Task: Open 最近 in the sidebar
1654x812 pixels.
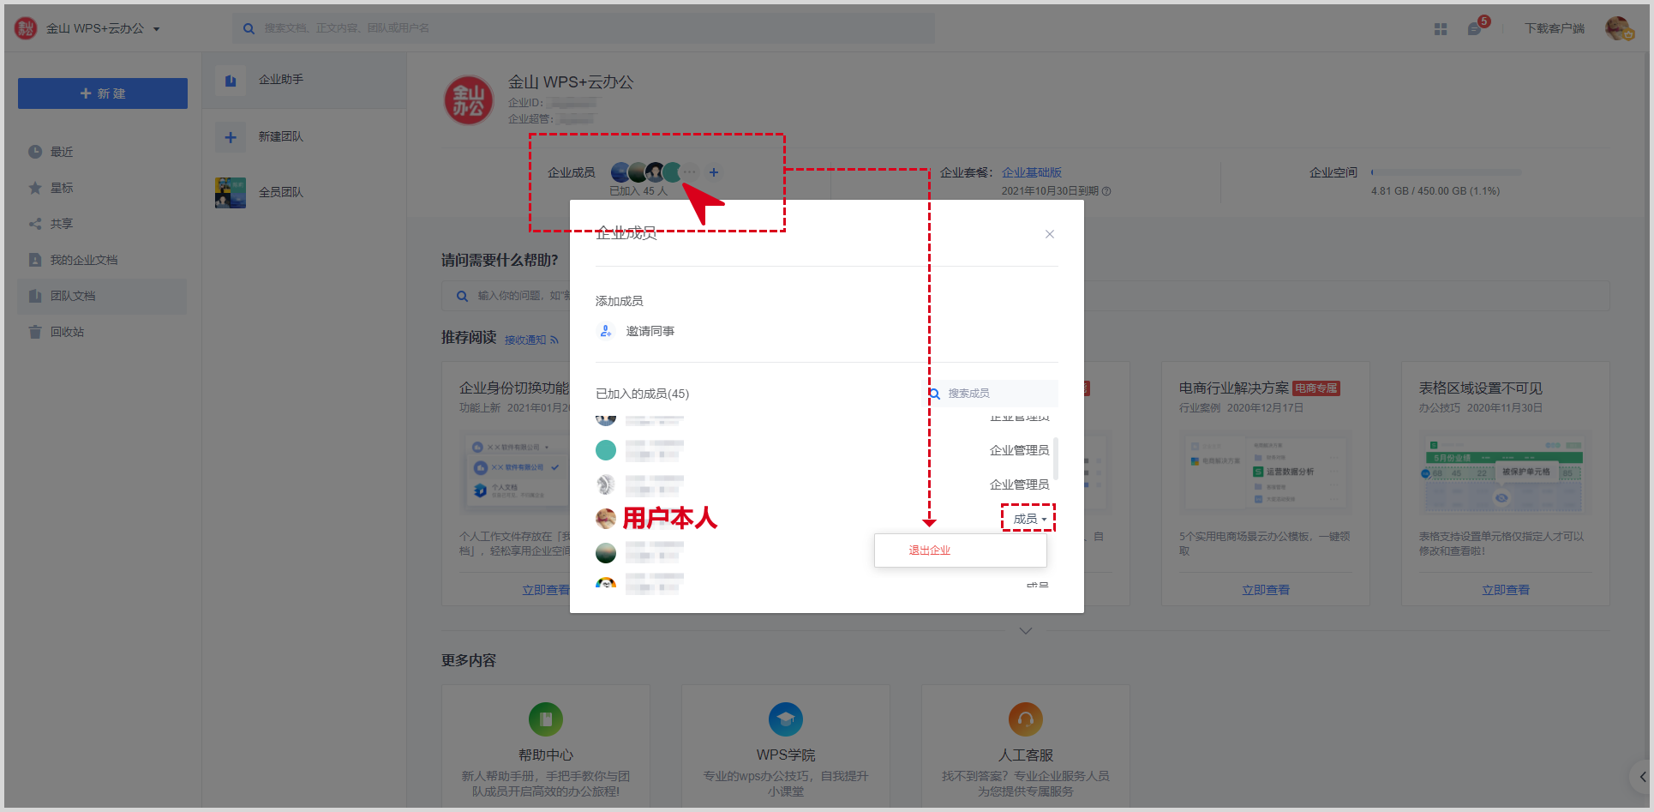Action: tap(103, 152)
